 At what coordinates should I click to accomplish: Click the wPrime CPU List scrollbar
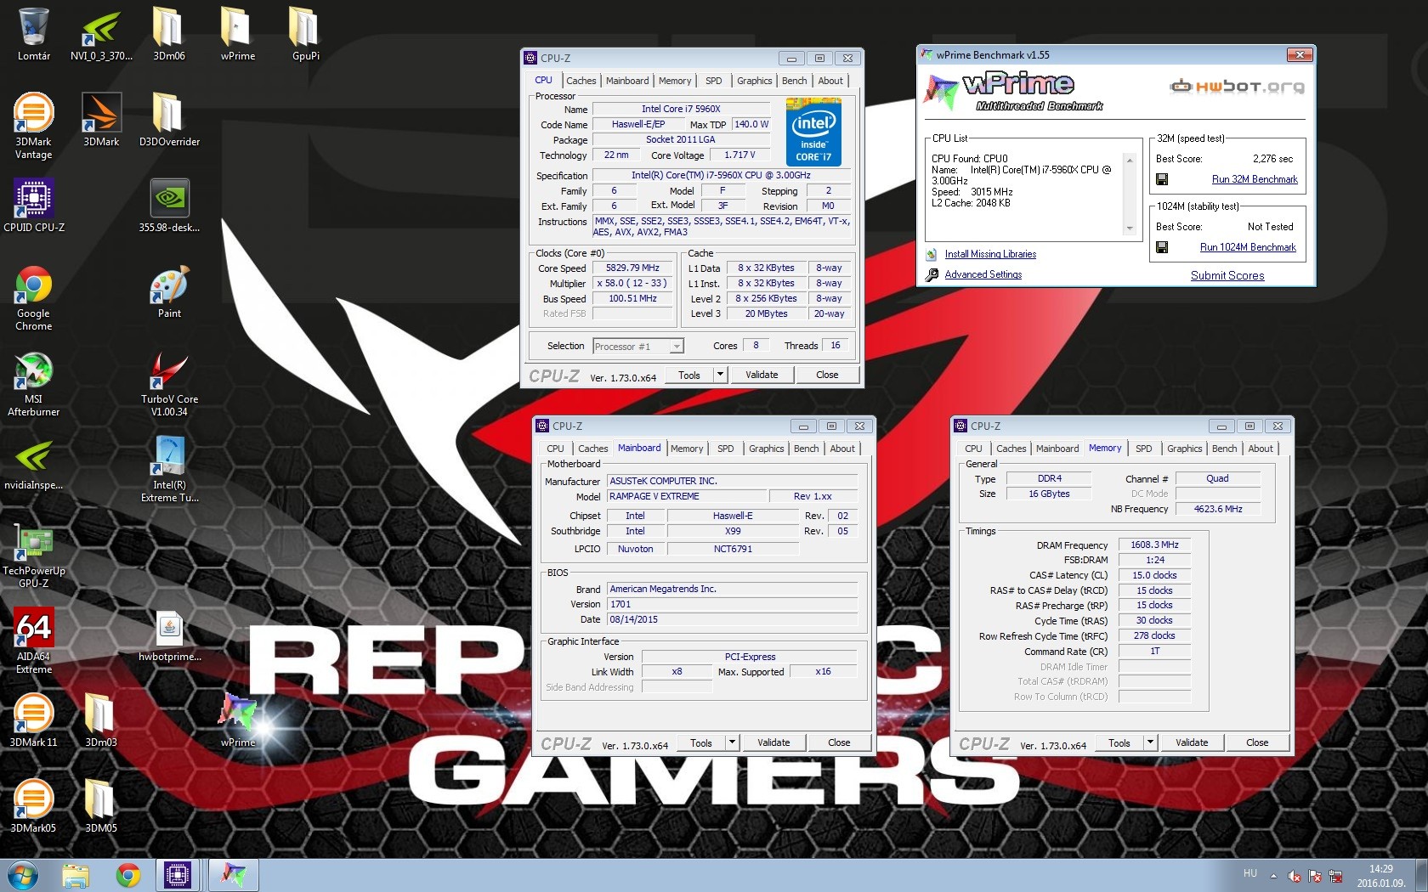pos(1130,194)
